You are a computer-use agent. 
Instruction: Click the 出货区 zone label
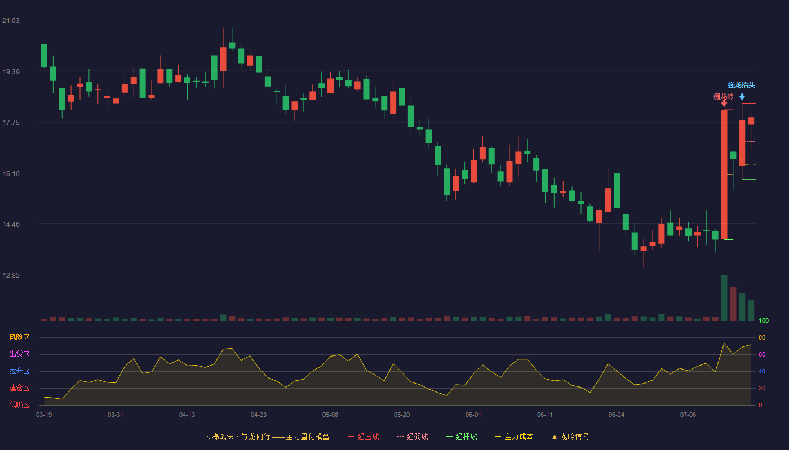[x=19, y=354]
